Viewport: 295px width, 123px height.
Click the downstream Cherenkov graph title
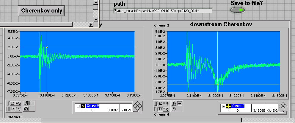221,24
